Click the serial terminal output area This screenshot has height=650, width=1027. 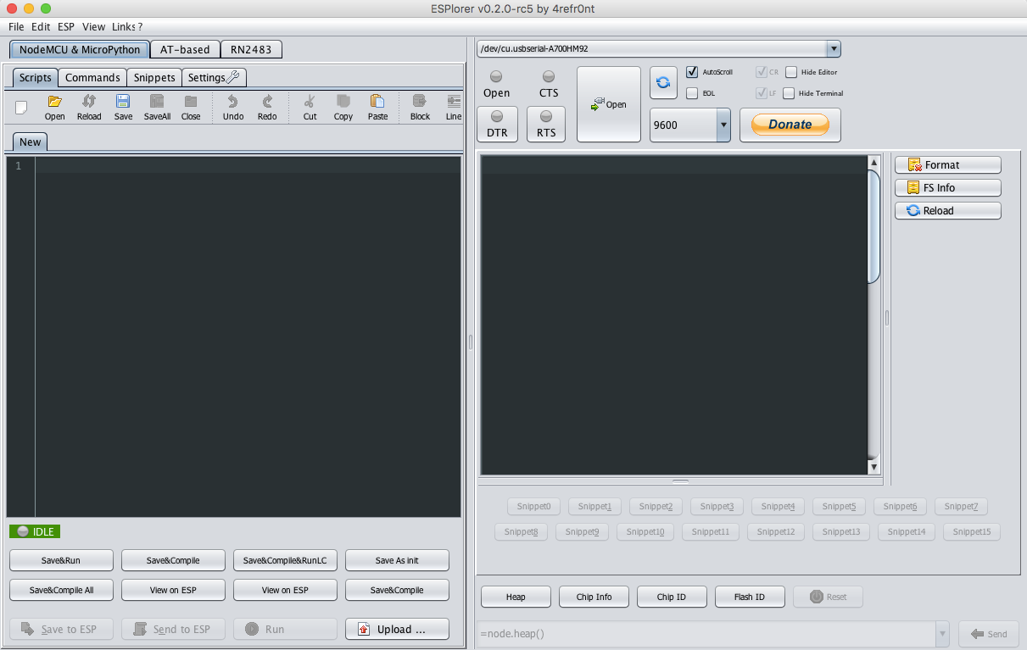(674, 314)
